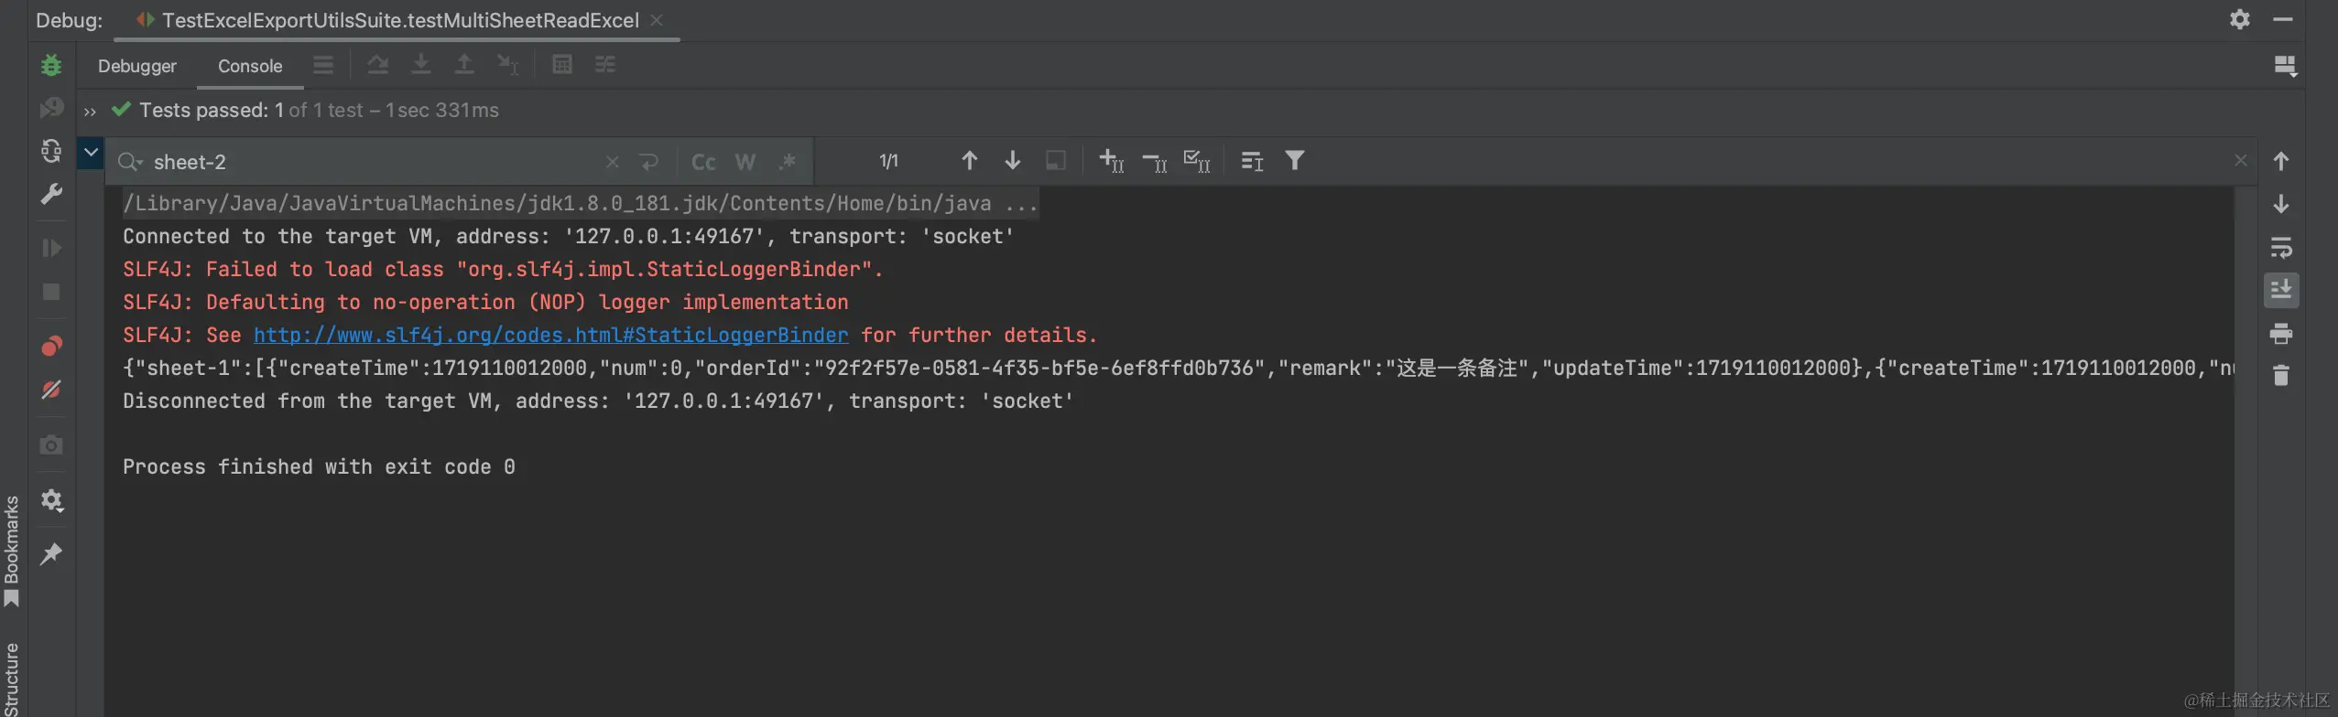
Task: Go to previous search occurrence
Action: click(x=970, y=161)
